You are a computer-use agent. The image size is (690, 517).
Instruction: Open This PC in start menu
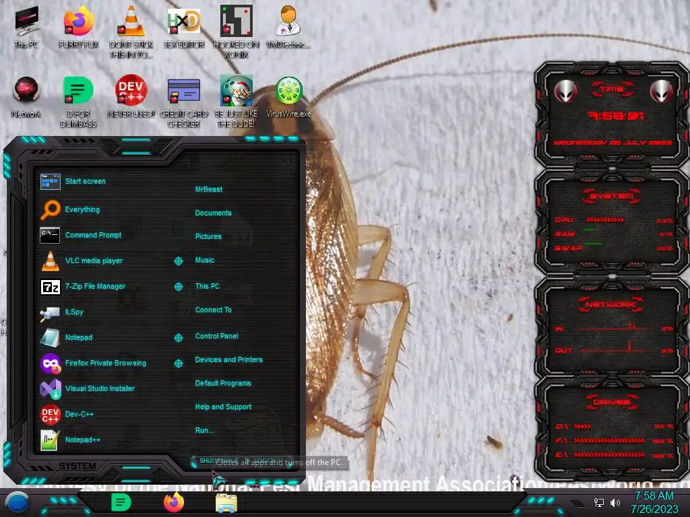click(208, 286)
